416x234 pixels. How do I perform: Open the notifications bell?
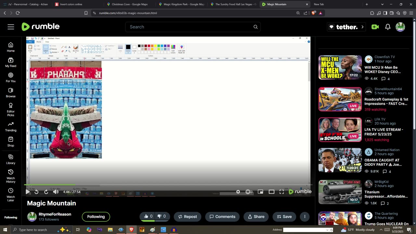click(388, 27)
